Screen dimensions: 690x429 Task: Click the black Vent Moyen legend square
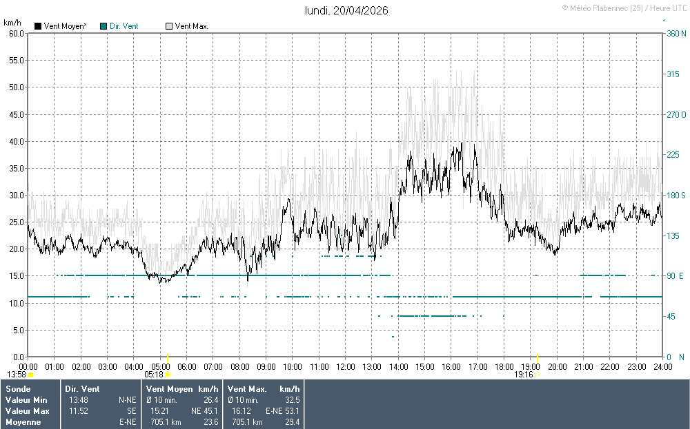(x=38, y=26)
